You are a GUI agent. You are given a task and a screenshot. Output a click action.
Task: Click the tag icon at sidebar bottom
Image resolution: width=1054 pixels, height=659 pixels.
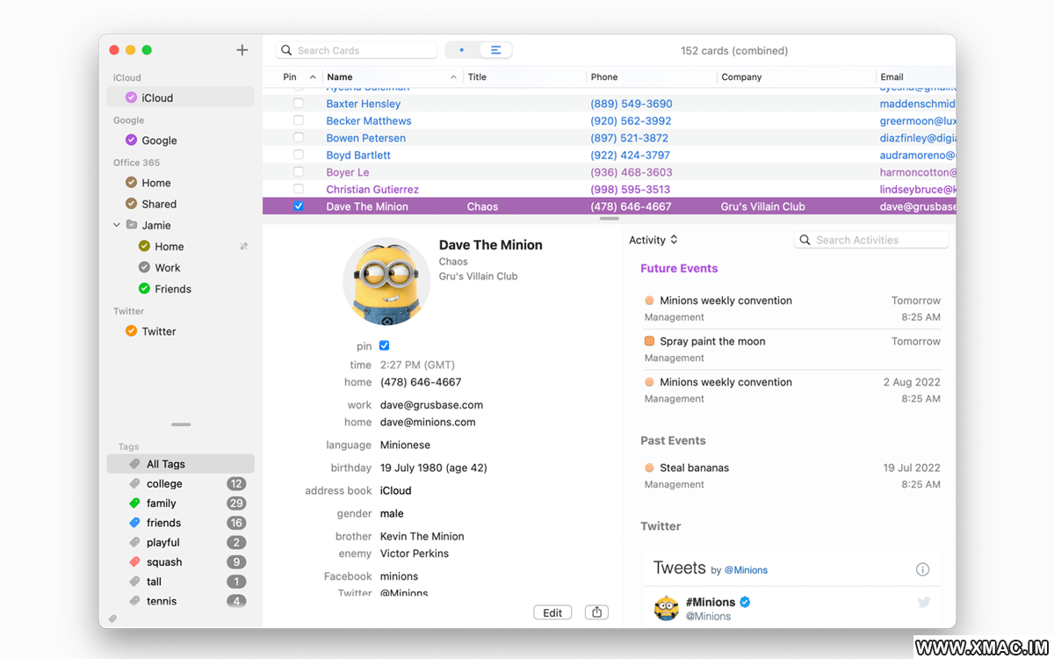[112, 619]
